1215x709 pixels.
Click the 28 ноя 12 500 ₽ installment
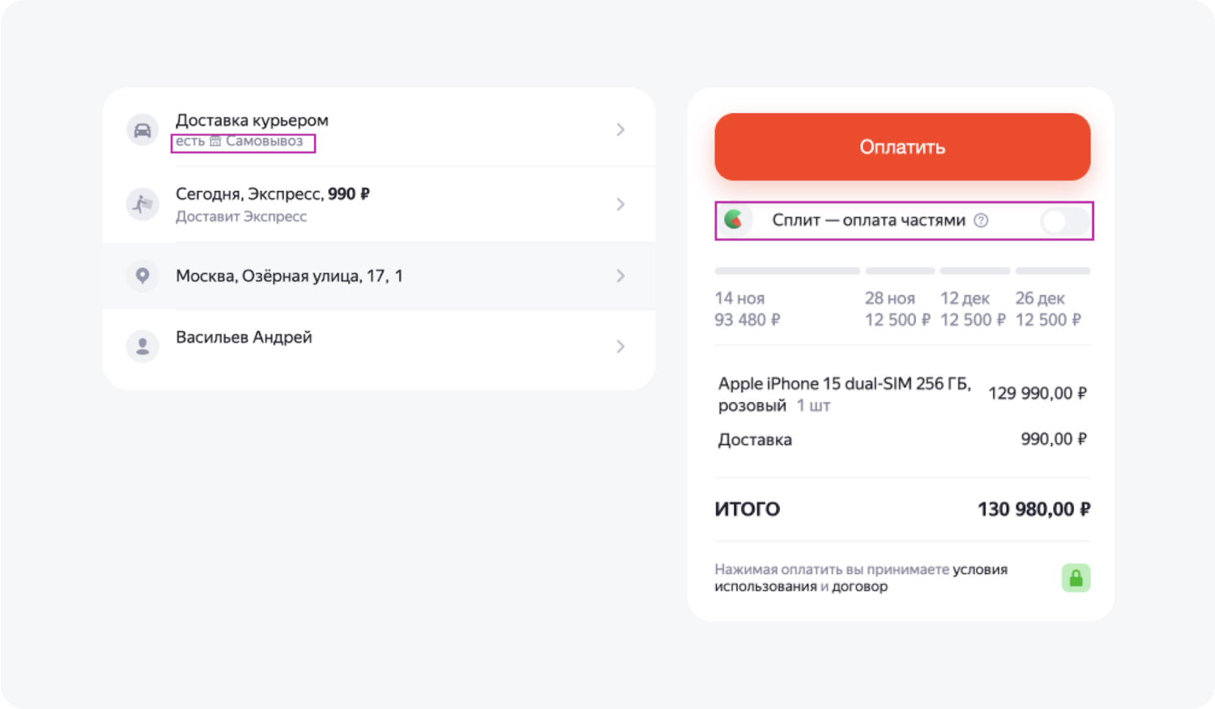click(898, 309)
